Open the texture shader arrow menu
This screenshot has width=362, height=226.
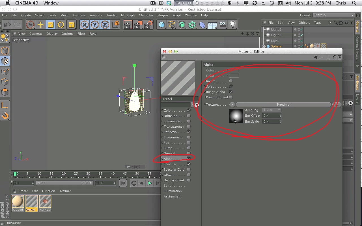point(232,105)
